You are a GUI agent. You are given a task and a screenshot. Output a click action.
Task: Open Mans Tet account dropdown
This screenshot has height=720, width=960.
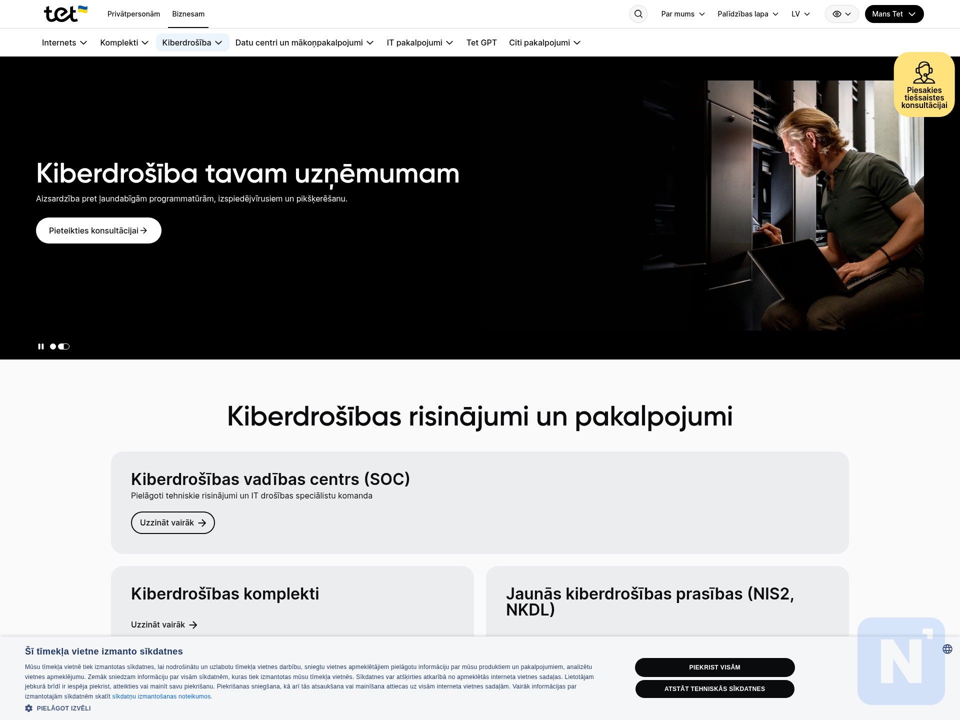894,14
